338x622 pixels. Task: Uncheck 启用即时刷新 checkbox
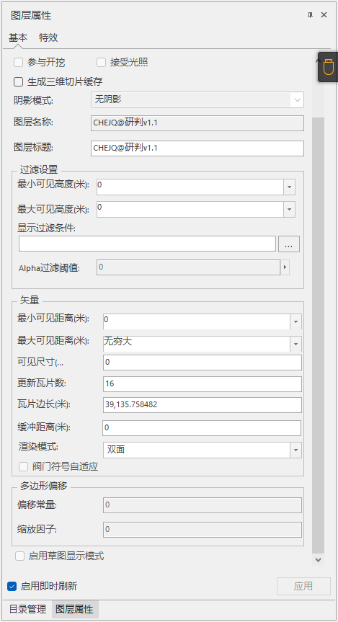[x=12, y=586]
